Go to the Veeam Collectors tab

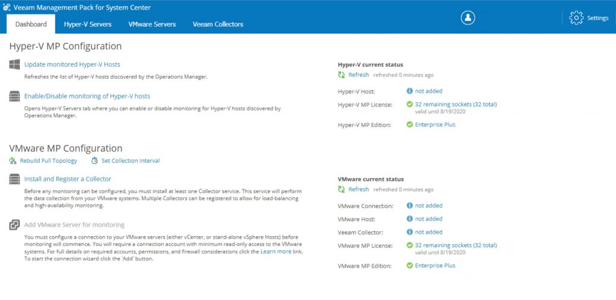pos(218,24)
